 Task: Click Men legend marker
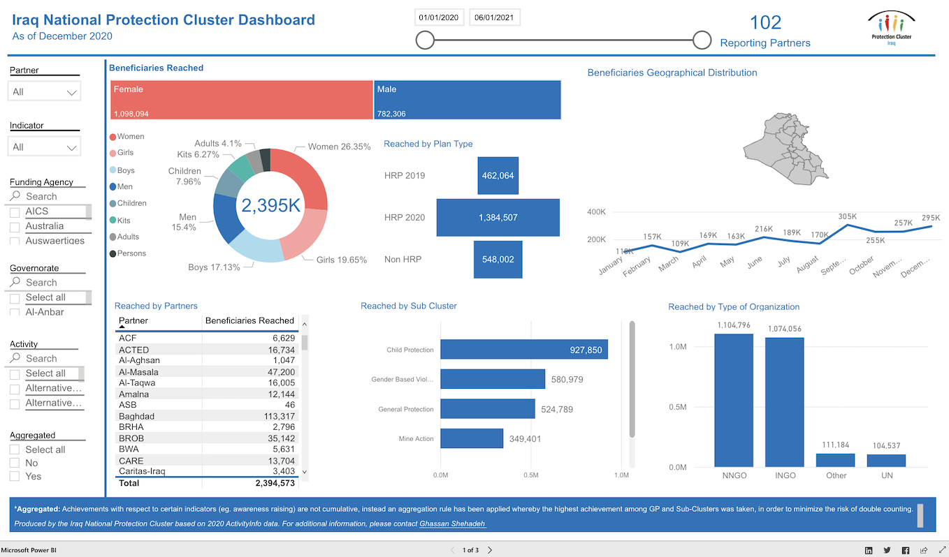point(113,186)
